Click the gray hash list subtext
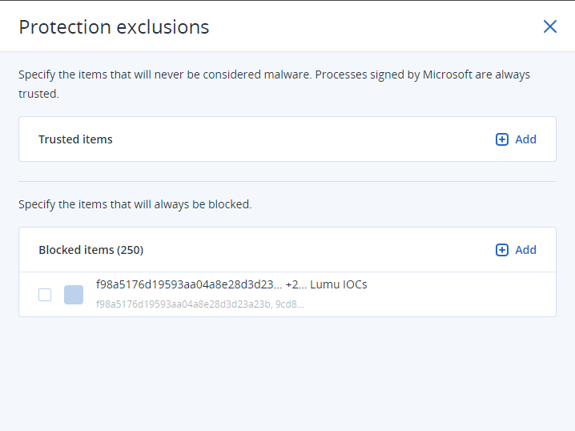Viewport: 575px width, 431px height. (x=199, y=304)
